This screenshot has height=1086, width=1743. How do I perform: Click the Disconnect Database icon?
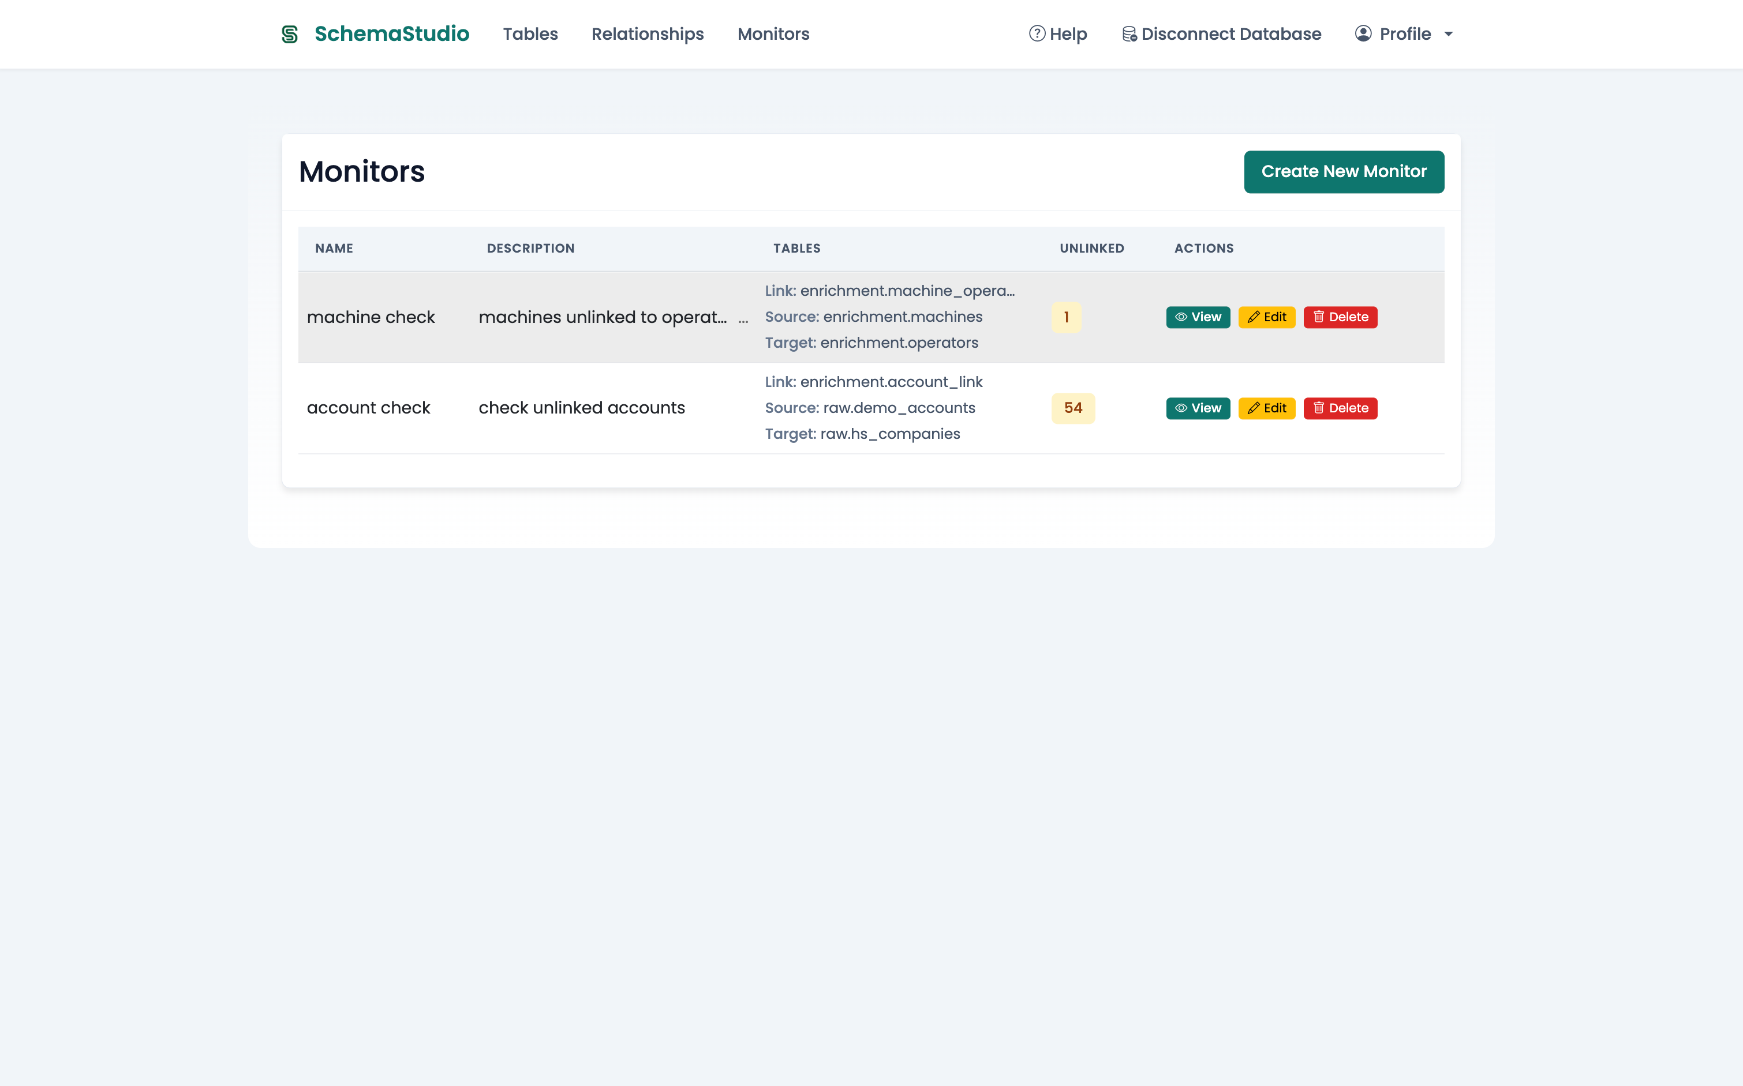[x=1129, y=33]
